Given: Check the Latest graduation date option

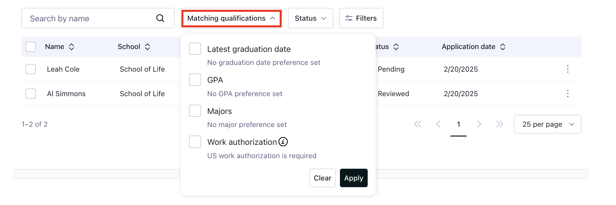Looking at the screenshot, I should (x=195, y=49).
